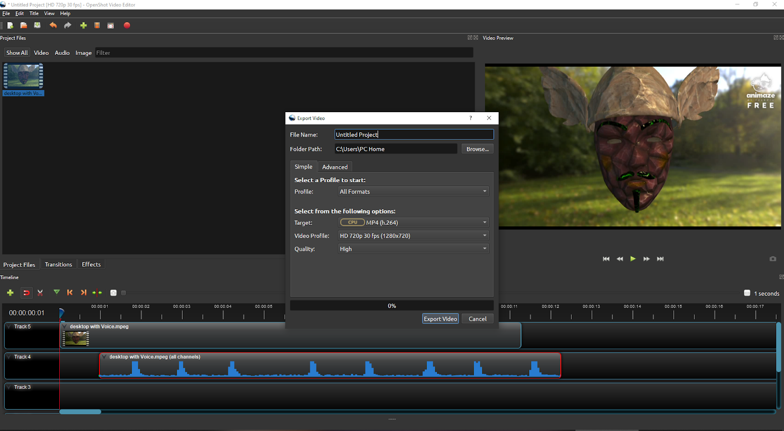Switch to the Simple export tab
Viewport: 784px width, 431px height.
click(303, 167)
